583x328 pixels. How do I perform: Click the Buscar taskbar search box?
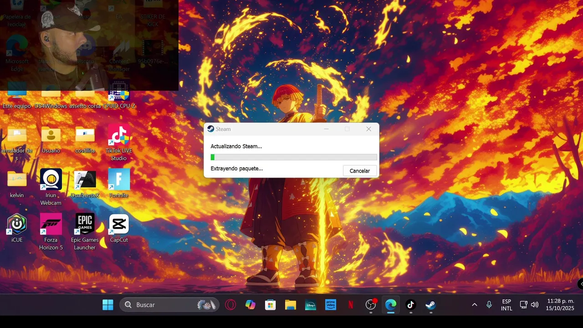point(169,305)
